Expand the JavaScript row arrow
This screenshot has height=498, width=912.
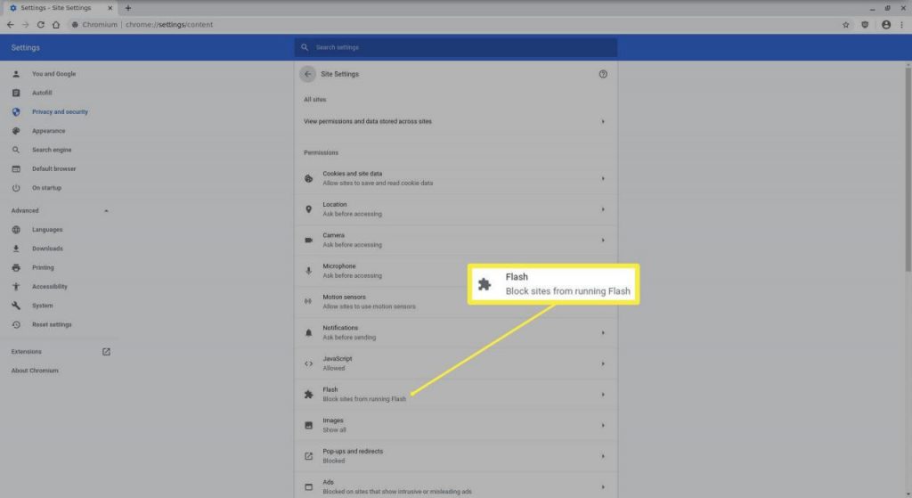point(603,363)
